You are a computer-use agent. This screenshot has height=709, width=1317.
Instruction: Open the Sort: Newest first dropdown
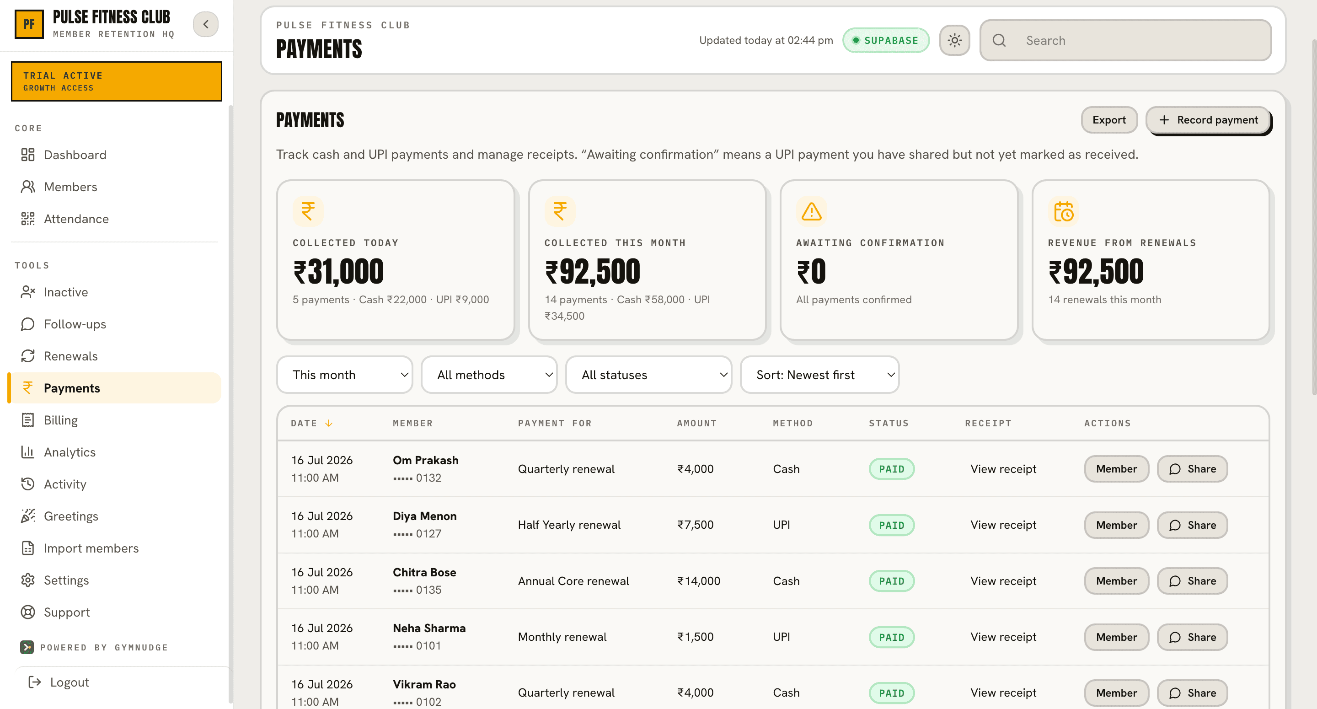[x=819, y=375]
